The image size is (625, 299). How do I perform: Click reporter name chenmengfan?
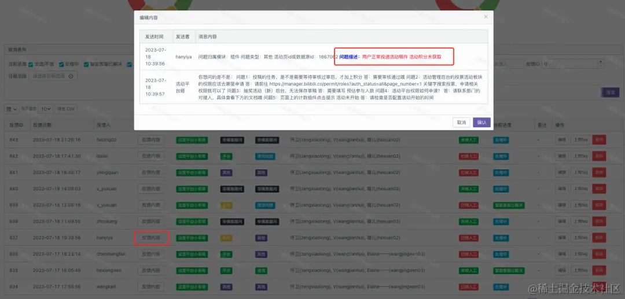click(111, 254)
